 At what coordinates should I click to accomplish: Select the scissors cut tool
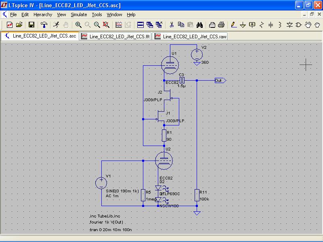172,25
